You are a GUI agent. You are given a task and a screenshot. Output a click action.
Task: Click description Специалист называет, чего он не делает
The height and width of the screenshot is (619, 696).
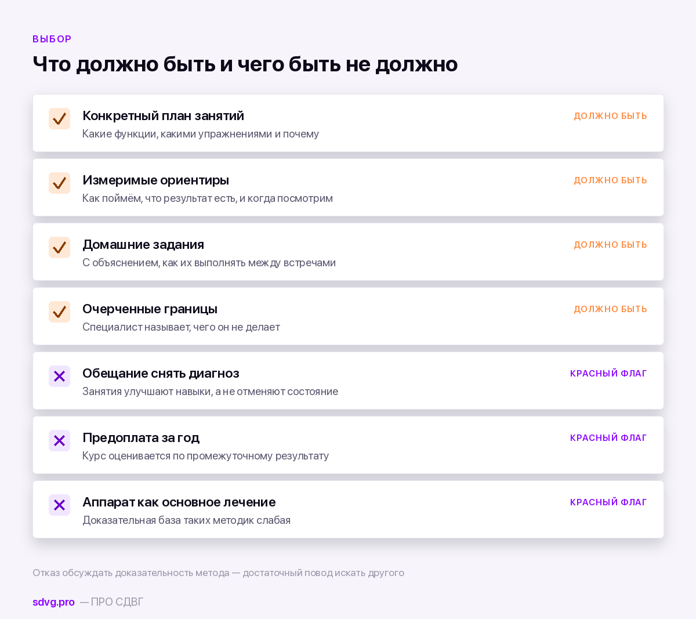click(181, 327)
